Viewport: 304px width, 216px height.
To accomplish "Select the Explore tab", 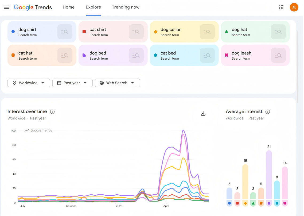I will coord(93,7).
